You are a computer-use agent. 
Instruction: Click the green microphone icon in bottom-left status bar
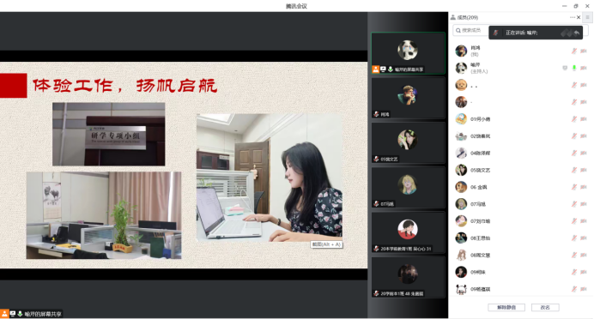point(20,314)
